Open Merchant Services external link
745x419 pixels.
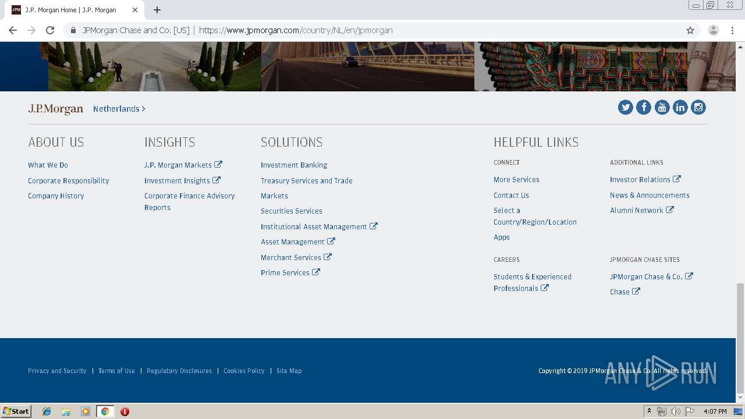pyautogui.click(x=296, y=258)
